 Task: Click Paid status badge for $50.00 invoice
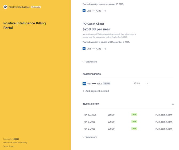(x=134, y=115)
